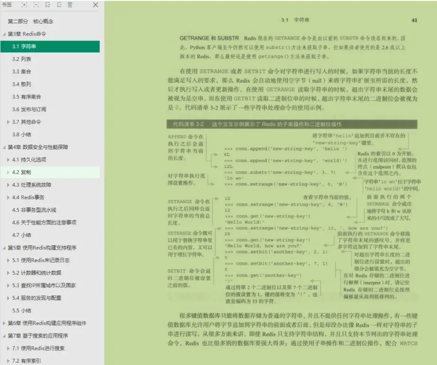Navigate to bookmark 4.3 处理系统故障
The height and width of the screenshot is (365, 437).
[x=32, y=185]
